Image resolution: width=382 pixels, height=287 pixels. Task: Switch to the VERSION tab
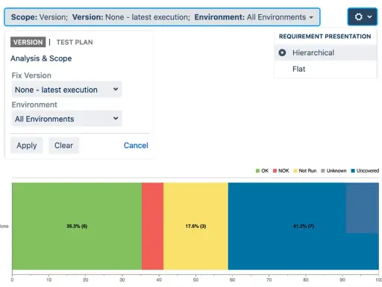(x=28, y=42)
